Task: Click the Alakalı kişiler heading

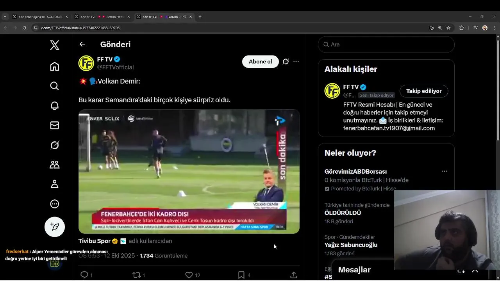Action: pyautogui.click(x=351, y=69)
